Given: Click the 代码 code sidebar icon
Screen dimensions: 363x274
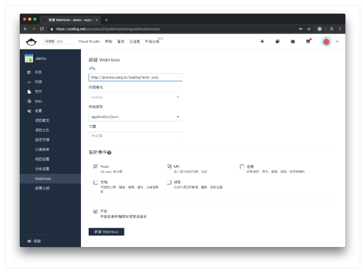Looking at the screenshot, I should [29, 82].
